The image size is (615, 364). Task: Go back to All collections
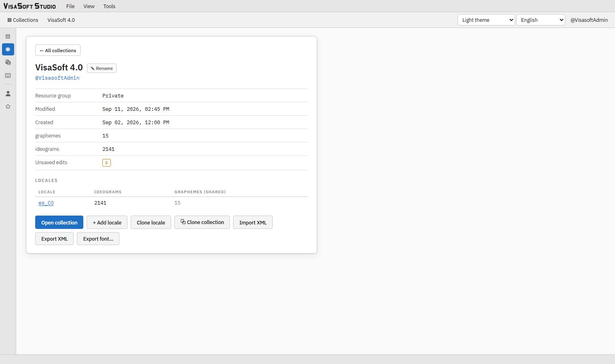pyautogui.click(x=58, y=51)
